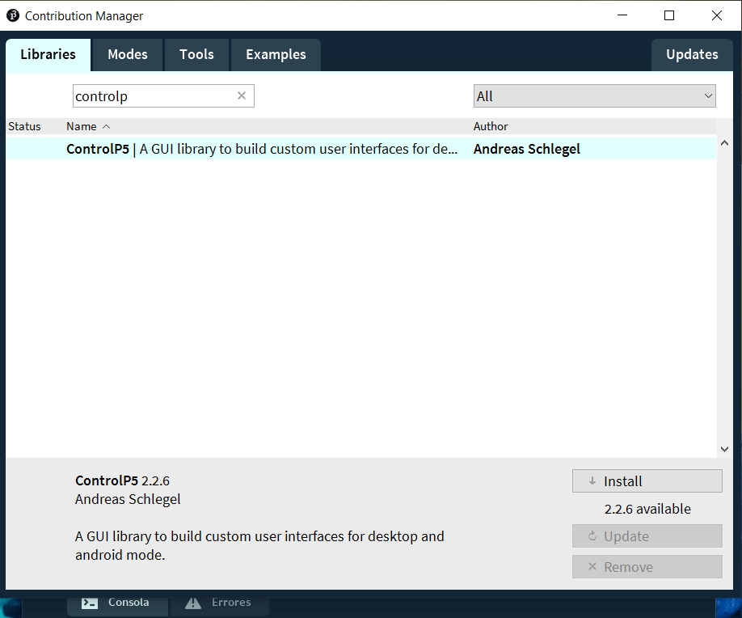The width and height of the screenshot is (742, 618).
Task: Close the Contribution Manager window
Action: click(716, 15)
